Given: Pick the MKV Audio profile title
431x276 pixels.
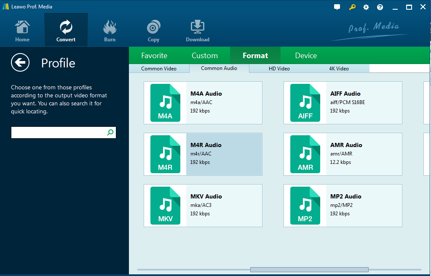Looking at the screenshot, I should [206, 196].
